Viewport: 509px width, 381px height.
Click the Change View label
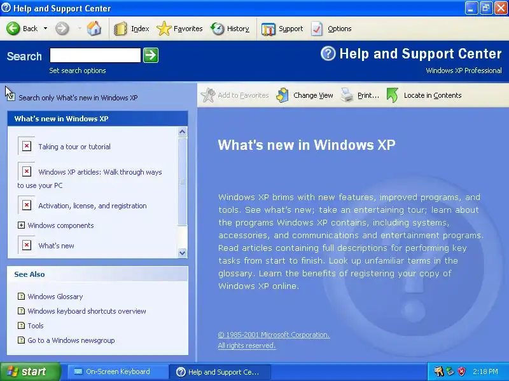[313, 95]
